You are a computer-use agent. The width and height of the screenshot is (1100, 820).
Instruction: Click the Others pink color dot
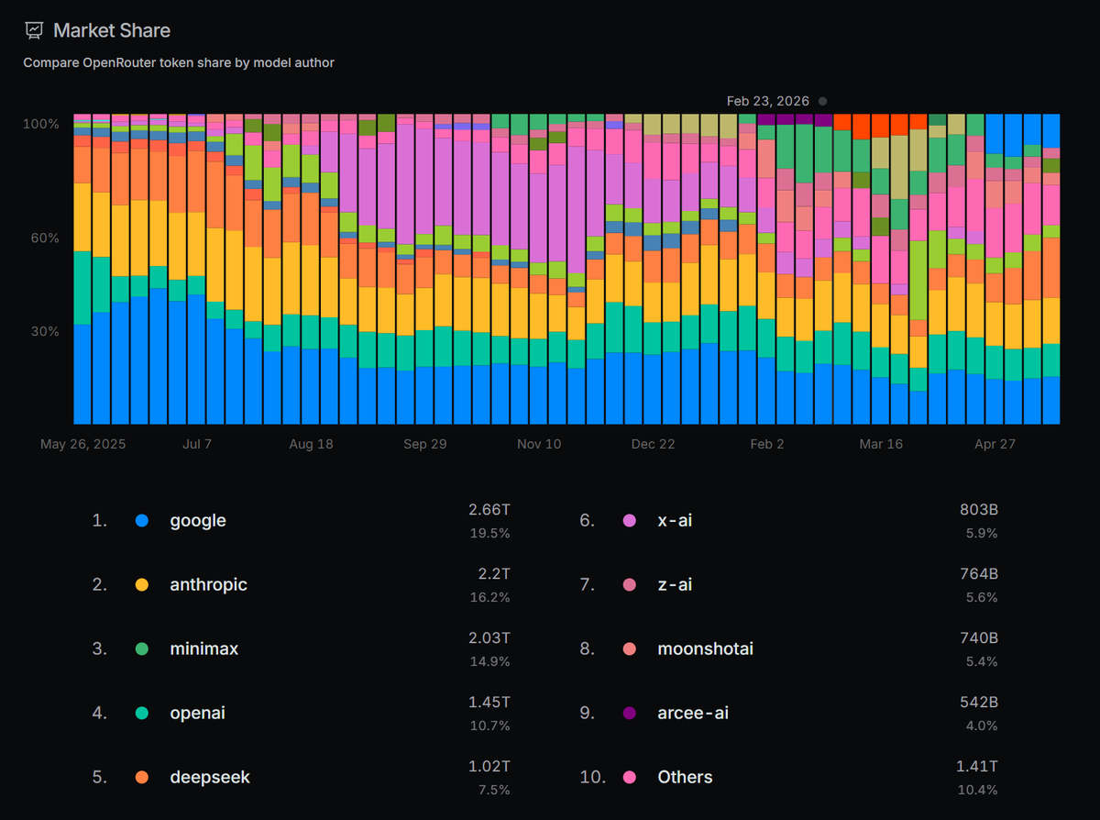tap(630, 777)
